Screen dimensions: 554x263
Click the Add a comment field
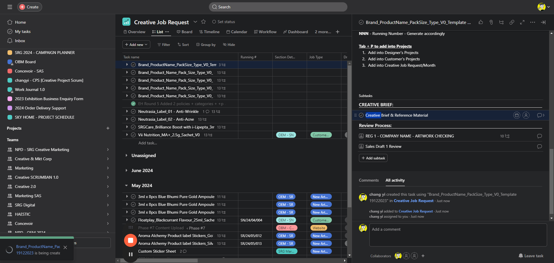click(x=458, y=235)
